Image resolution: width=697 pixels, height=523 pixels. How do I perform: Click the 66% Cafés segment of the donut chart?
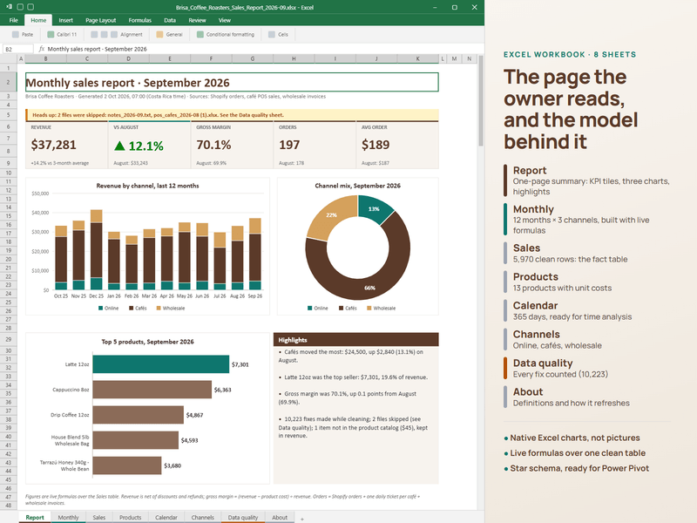click(369, 288)
